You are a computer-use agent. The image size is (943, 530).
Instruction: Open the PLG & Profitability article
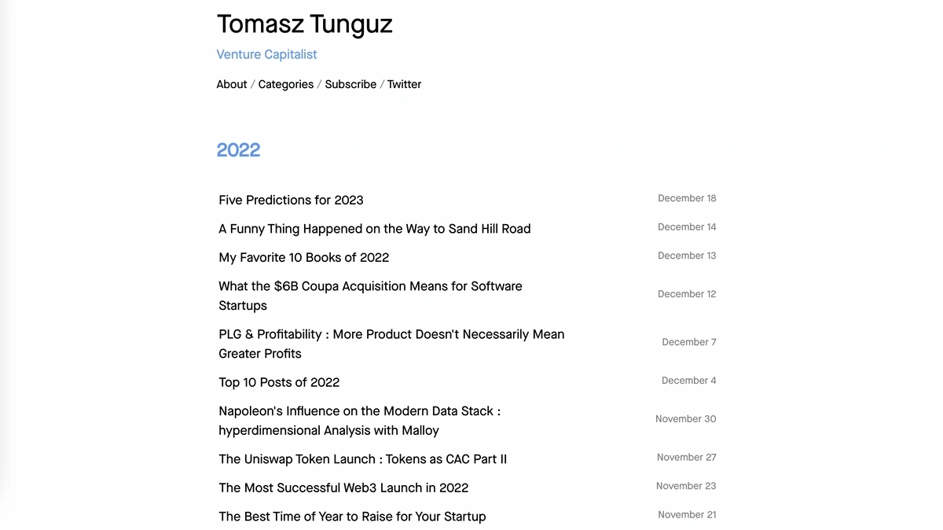391,344
